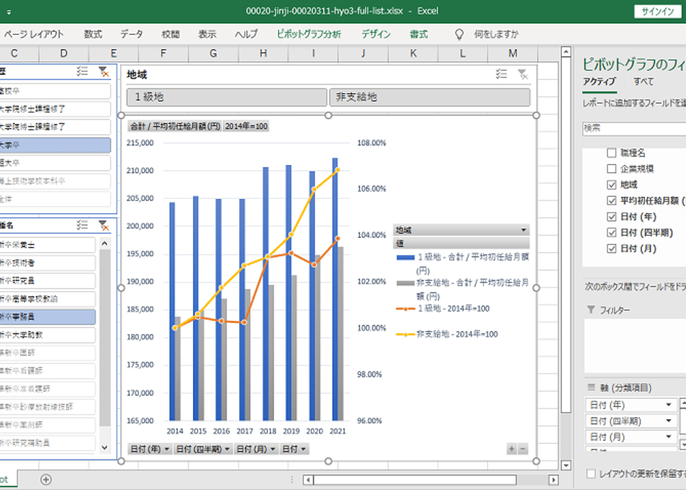
Task: Switch to すべて tab in field pane
Action: click(x=643, y=82)
